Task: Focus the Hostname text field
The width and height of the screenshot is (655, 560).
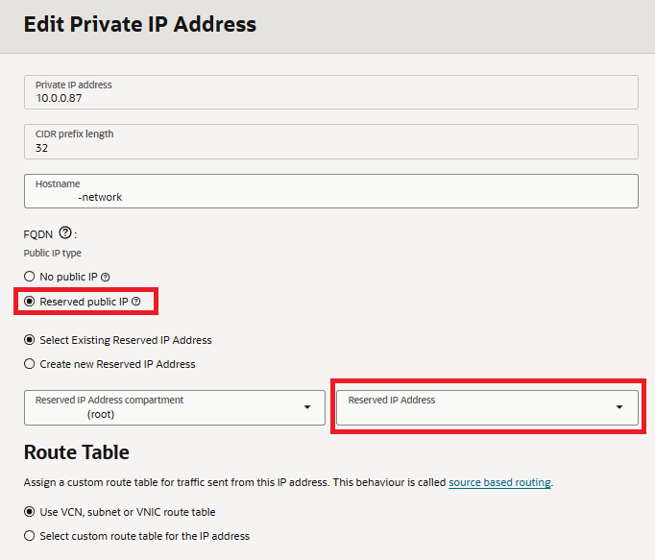Action: 330,190
